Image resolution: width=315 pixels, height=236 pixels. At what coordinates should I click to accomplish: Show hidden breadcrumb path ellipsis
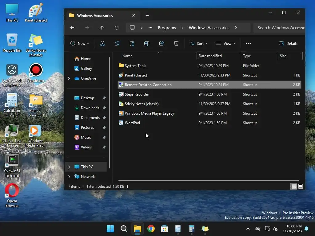point(150,27)
